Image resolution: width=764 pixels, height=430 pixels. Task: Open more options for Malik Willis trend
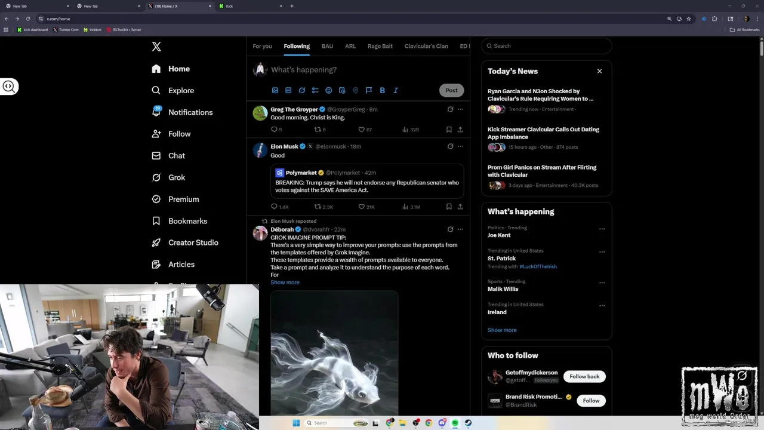(602, 282)
